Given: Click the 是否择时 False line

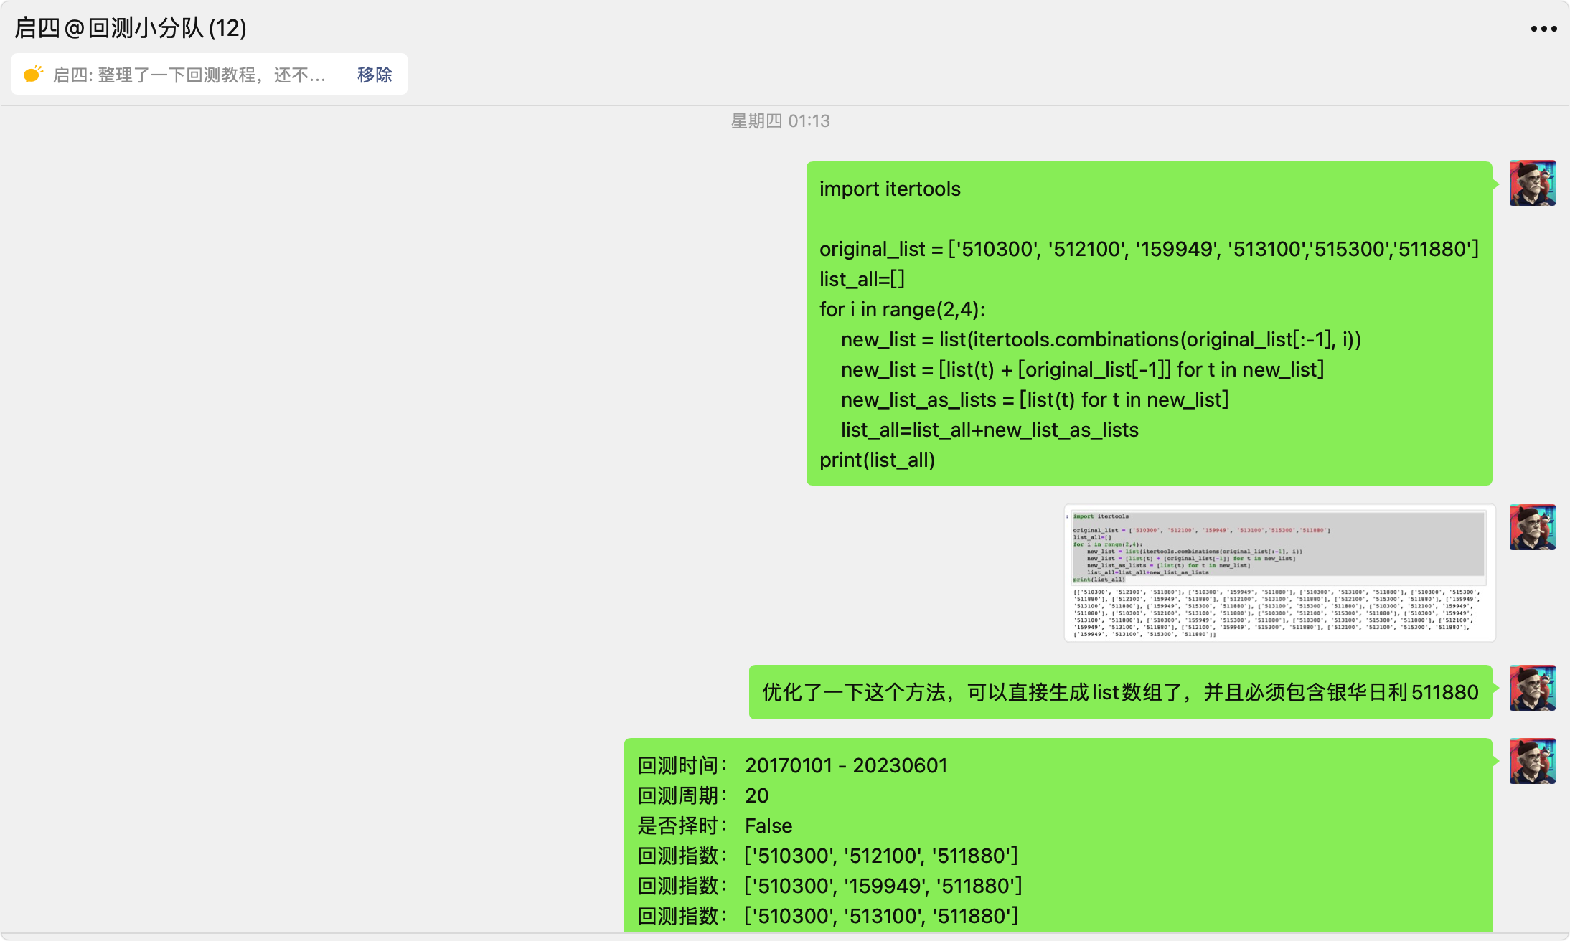Looking at the screenshot, I should point(715,826).
